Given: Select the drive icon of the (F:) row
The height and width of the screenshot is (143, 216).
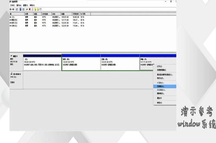Looking at the screenshot, I should coord(11,20).
